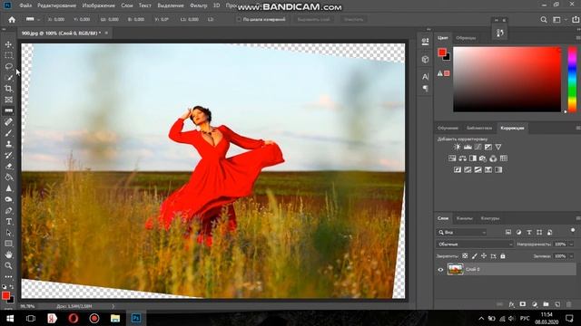Open the 'Фильтр' menu
The width and height of the screenshot is (581, 326).
[199, 5]
